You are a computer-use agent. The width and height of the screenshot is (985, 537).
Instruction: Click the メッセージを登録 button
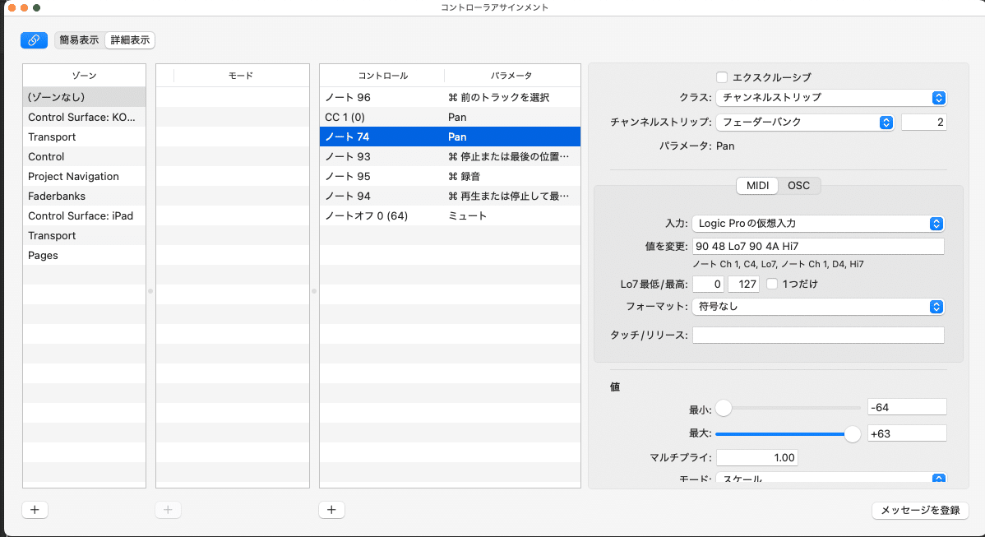tap(920, 510)
